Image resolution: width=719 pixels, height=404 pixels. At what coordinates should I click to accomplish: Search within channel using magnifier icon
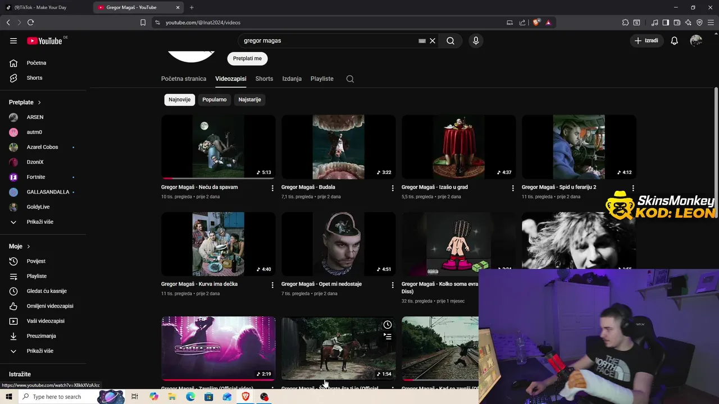(x=350, y=79)
